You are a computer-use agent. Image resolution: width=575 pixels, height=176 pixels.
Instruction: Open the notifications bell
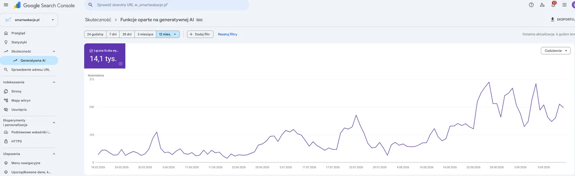[553, 5]
